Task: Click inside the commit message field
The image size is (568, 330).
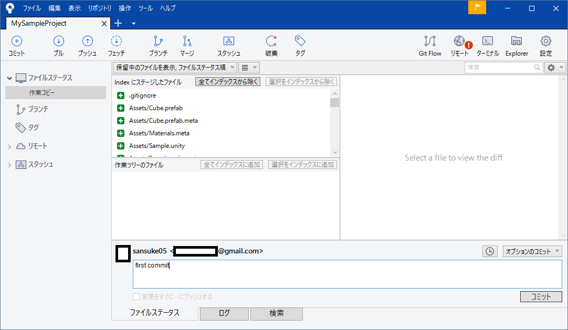Action: [346, 274]
